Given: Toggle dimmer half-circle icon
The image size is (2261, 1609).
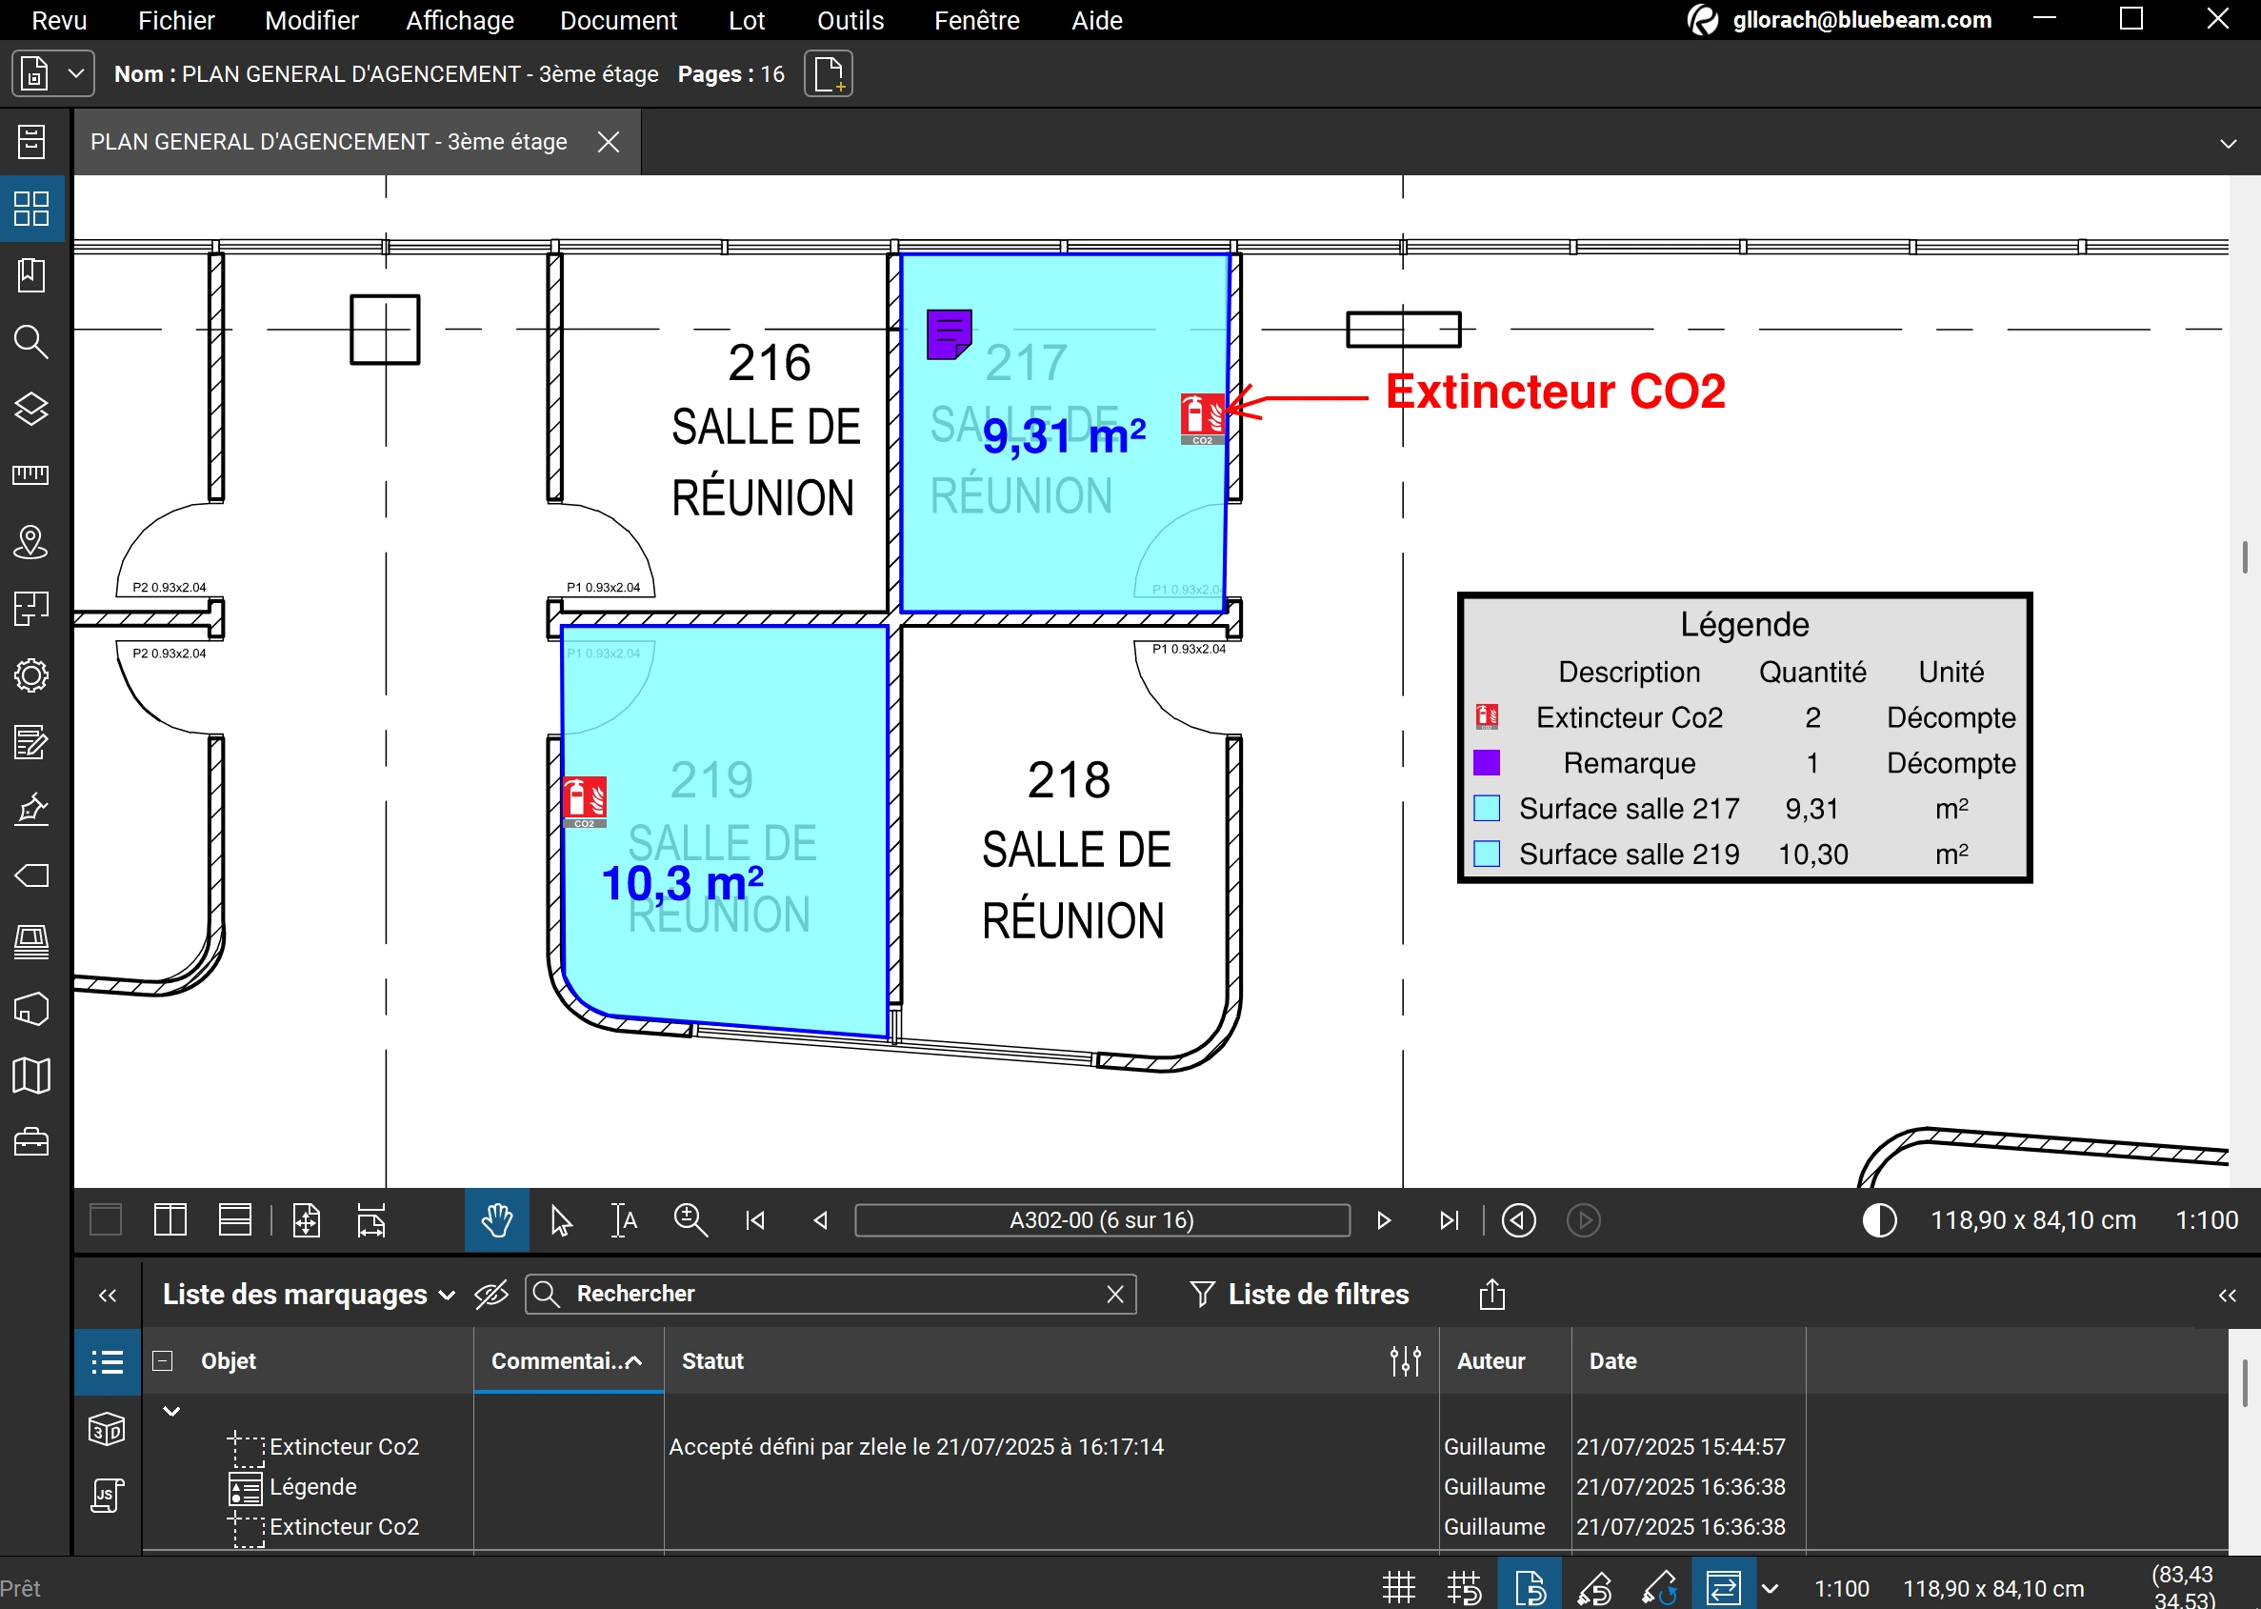Looking at the screenshot, I should 1879,1220.
